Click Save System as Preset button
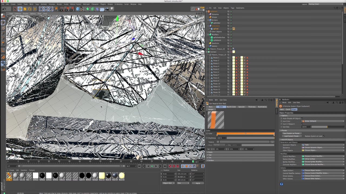Viewport: 346px width, 194px height. [x=292, y=133]
